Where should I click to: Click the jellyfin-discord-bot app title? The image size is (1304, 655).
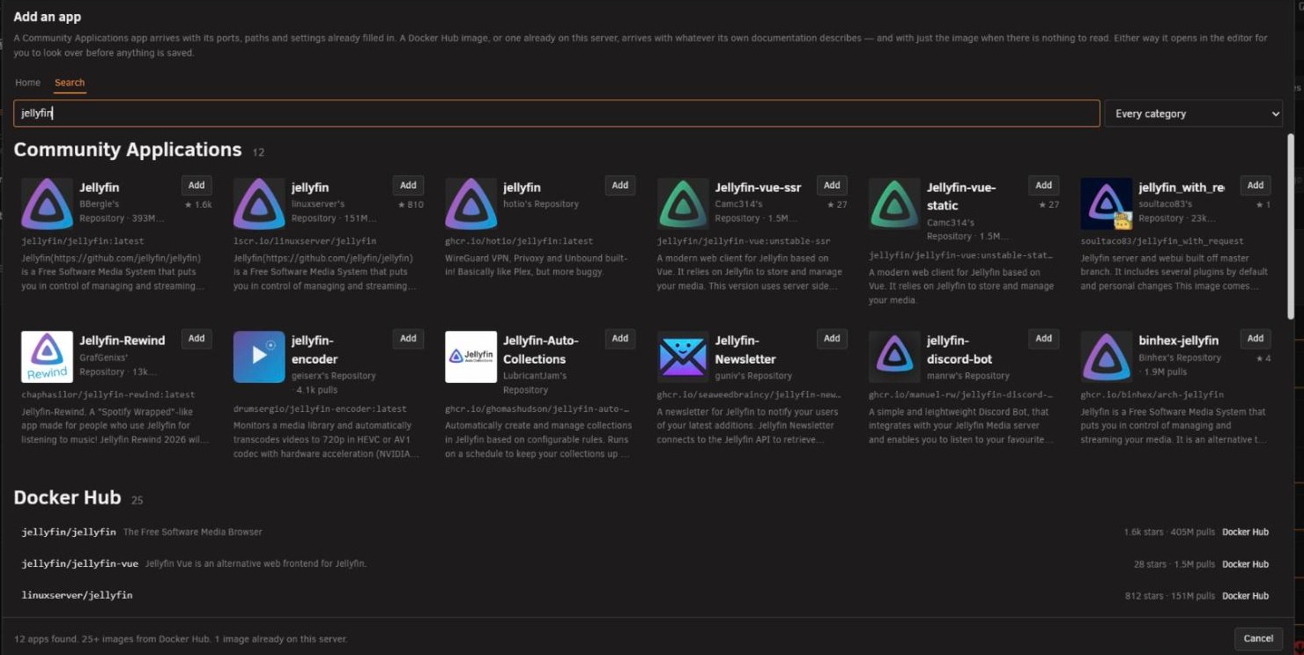click(x=960, y=350)
